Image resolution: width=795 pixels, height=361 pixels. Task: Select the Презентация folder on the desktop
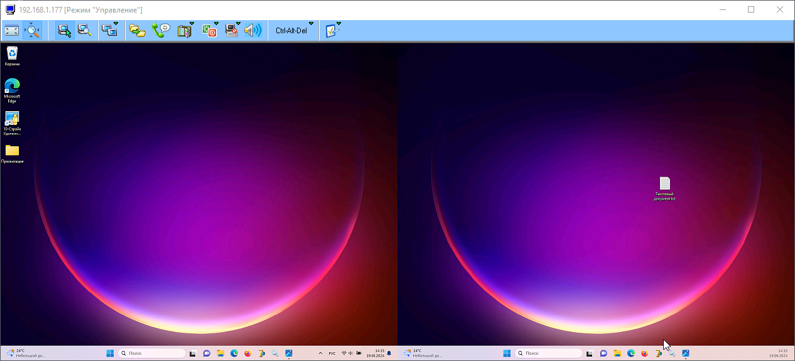click(12, 153)
